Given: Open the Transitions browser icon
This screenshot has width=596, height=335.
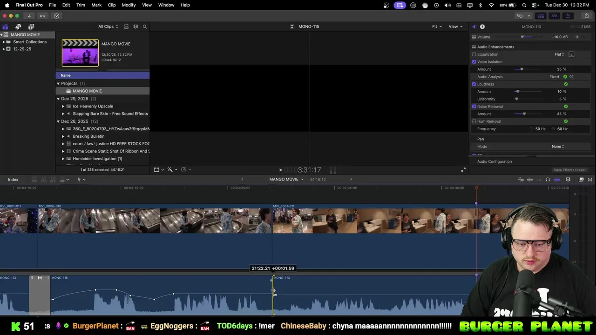Looking at the screenshot, I should click(x=590, y=180).
